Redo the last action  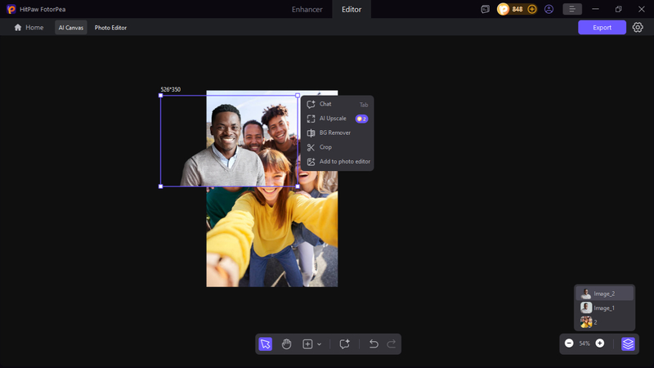click(x=392, y=343)
